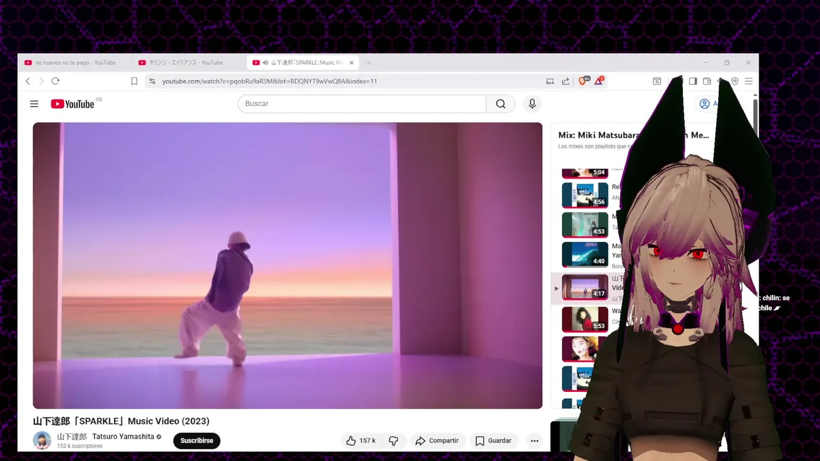Click the 157 k likes count

coord(367,441)
